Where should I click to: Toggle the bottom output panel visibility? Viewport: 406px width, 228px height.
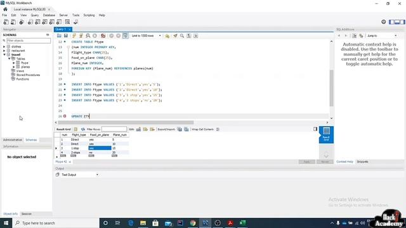pos(397,22)
